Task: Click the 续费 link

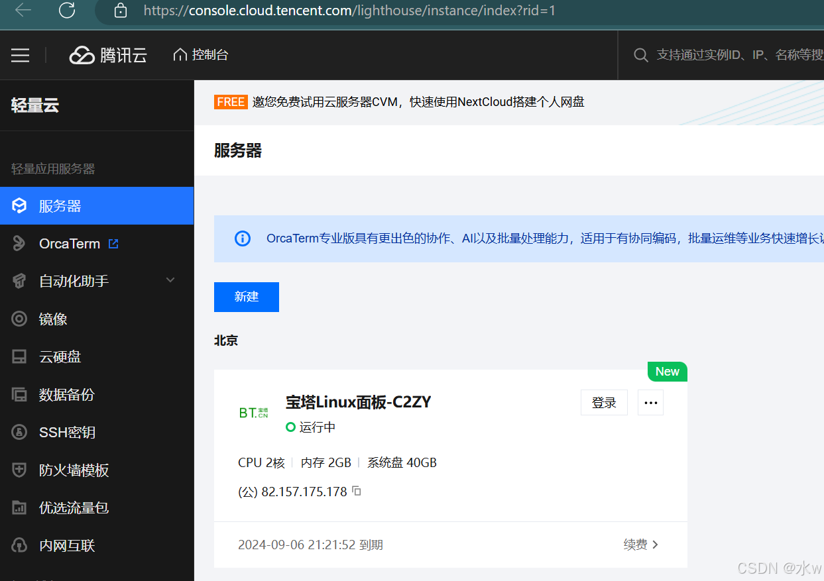Action: coord(635,545)
